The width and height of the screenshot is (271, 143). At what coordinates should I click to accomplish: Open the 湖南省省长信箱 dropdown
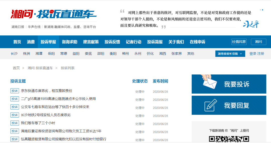coord(230,54)
